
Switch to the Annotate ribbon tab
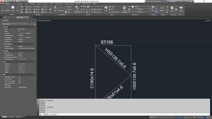click(20, 4)
